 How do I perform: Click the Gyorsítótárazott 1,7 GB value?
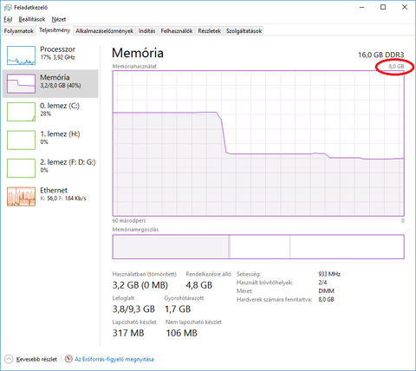click(x=178, y=309)
